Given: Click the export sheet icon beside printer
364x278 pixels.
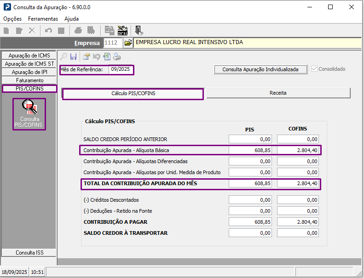Looking at the screenshot, I should [107, 57].
